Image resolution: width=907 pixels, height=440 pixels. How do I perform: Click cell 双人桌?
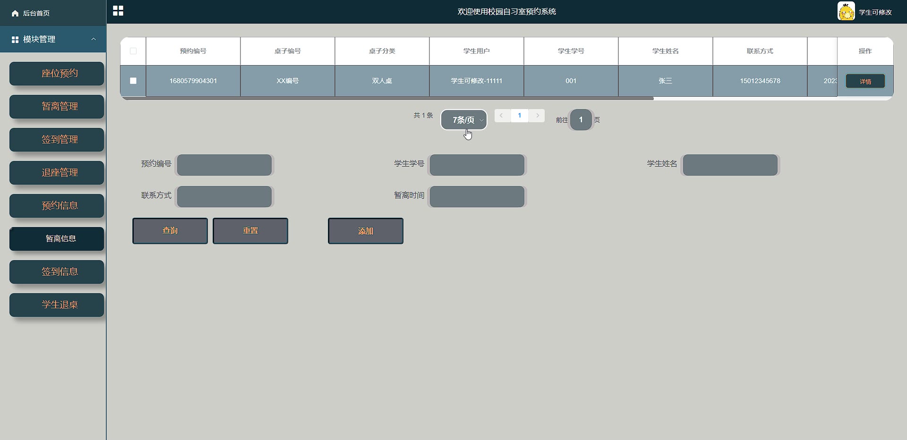point(382,81)
